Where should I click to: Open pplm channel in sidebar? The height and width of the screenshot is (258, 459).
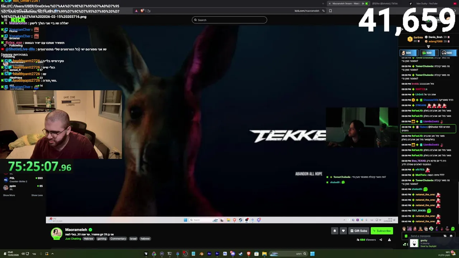click(23, 187)
